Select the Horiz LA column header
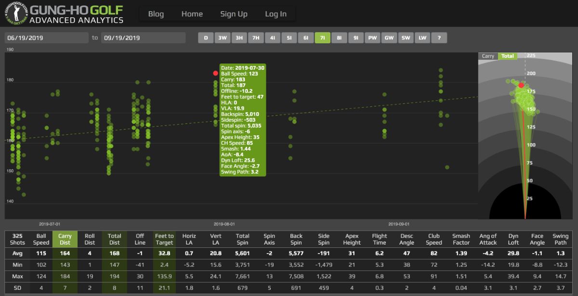 pyautogui.click(x=189, y=239)
